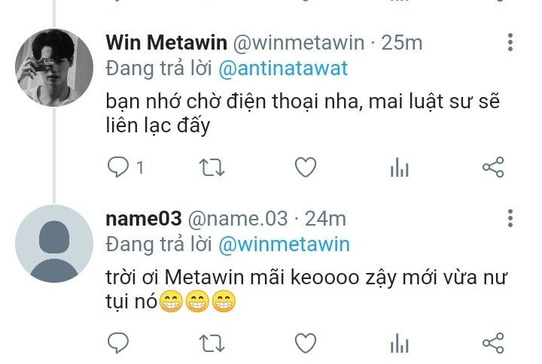Open name03 display name

point(144,219)
